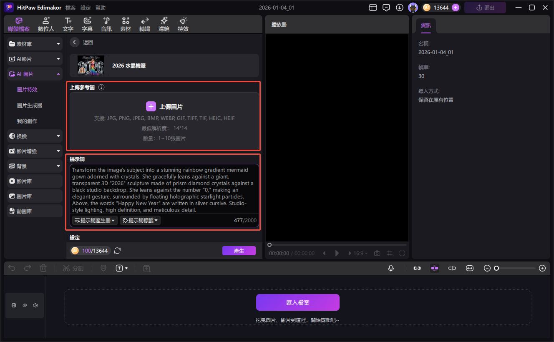
Task: Open the user avatar cat icon
Action: [413, 8]
